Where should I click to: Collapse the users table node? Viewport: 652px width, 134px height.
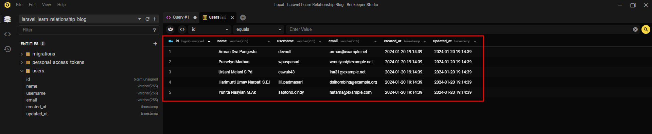(x=22, y=71)
